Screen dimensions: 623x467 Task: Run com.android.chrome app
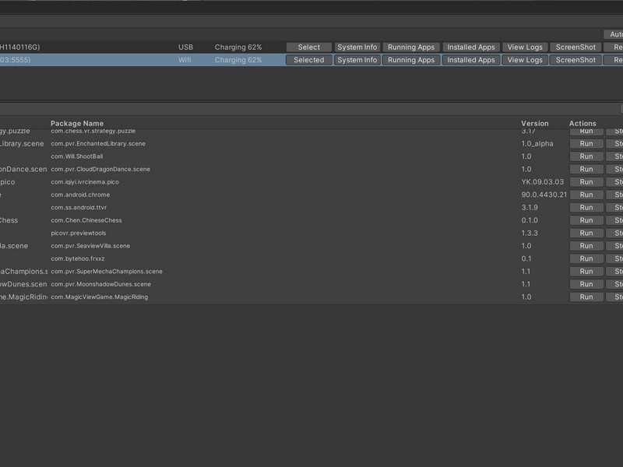click(x=586, y=195)
